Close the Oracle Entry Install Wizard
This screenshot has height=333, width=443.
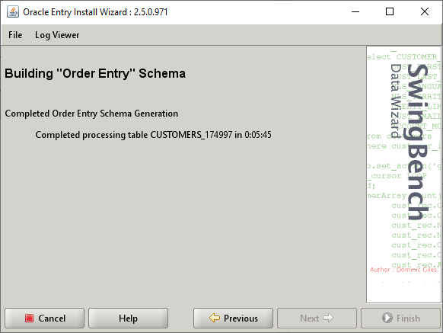click(425, 12)
